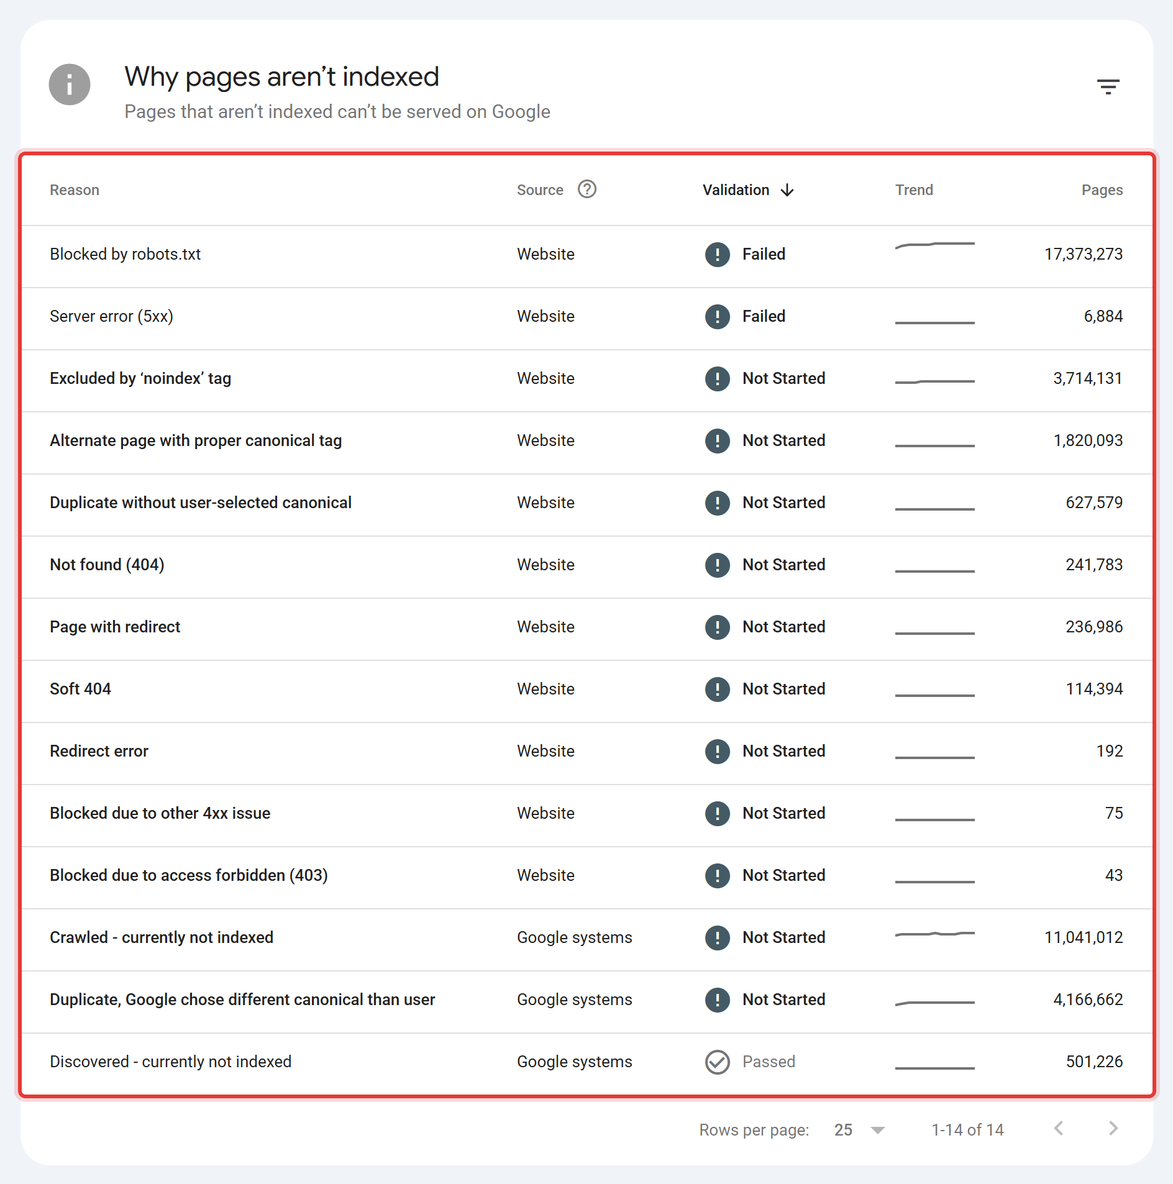Open the Redirect error reason

click(99, 751)
